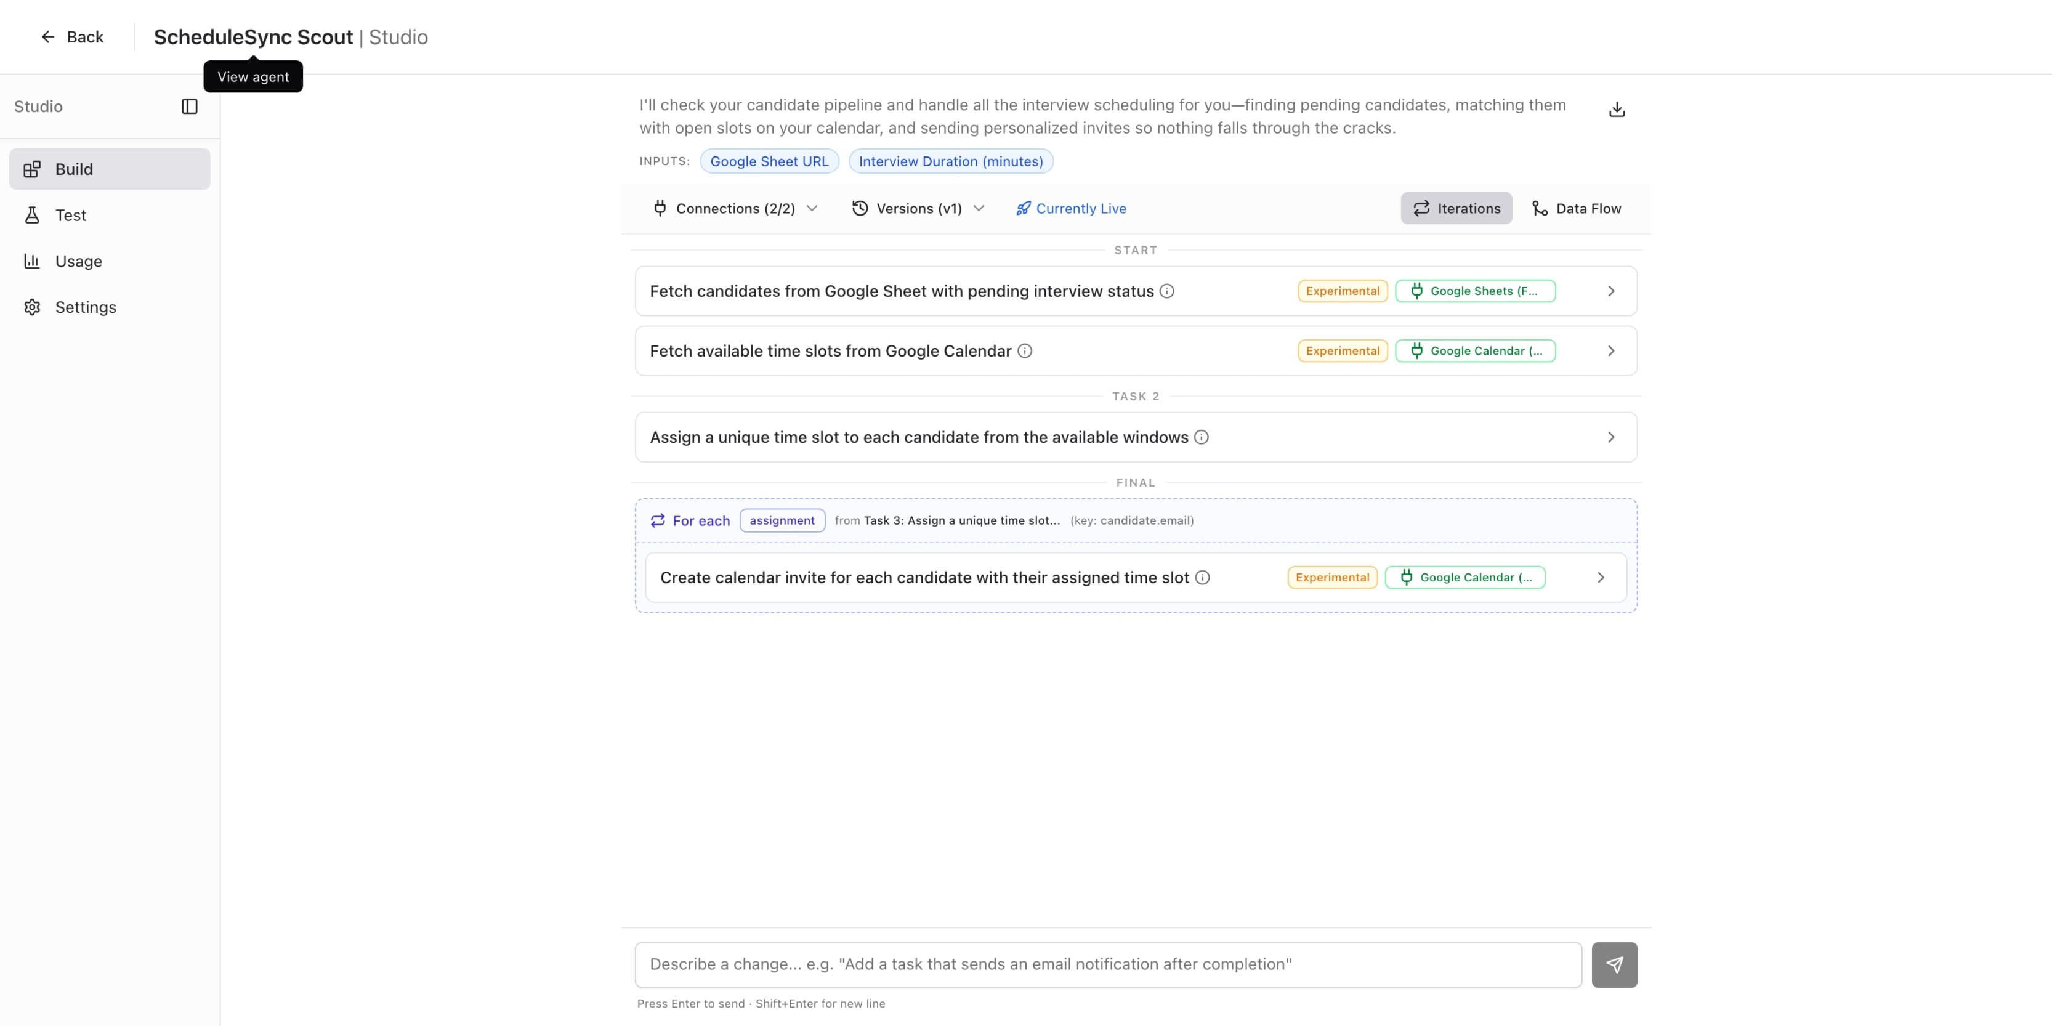
Task: Open info tooltip on the calendar invite task
Action: [1202, 578]
